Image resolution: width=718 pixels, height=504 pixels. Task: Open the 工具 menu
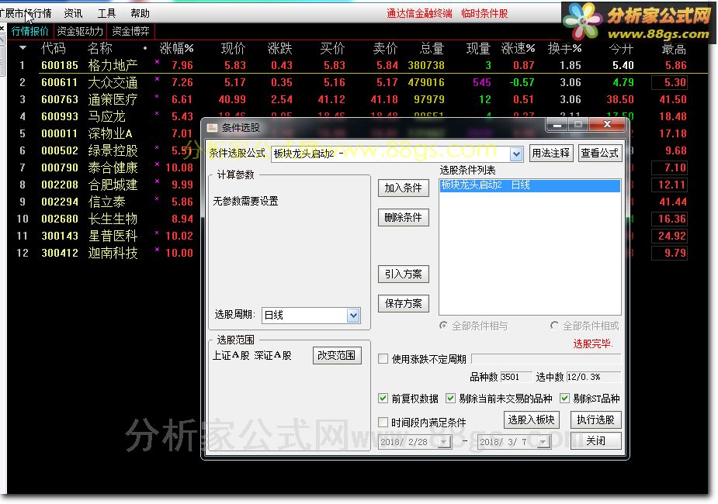[106, 14]
